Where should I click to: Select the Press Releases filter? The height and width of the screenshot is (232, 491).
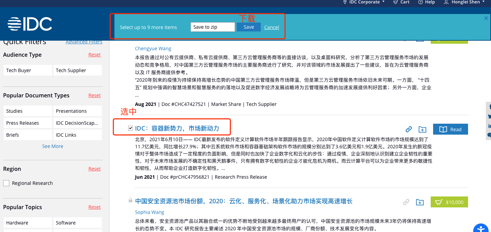27,123
